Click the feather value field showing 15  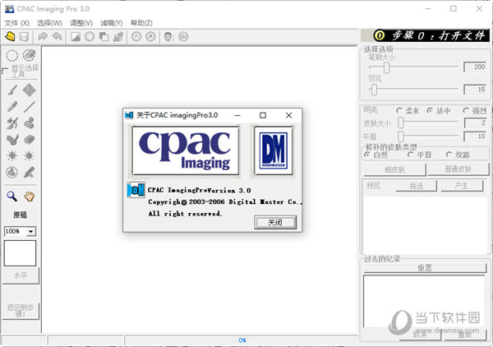[x=476, y=90]
